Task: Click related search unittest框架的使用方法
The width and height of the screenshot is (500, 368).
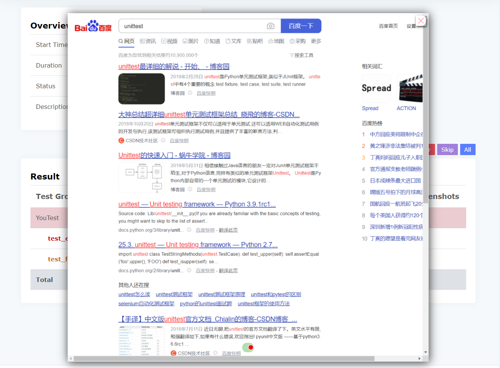Action: pos(264,303)
